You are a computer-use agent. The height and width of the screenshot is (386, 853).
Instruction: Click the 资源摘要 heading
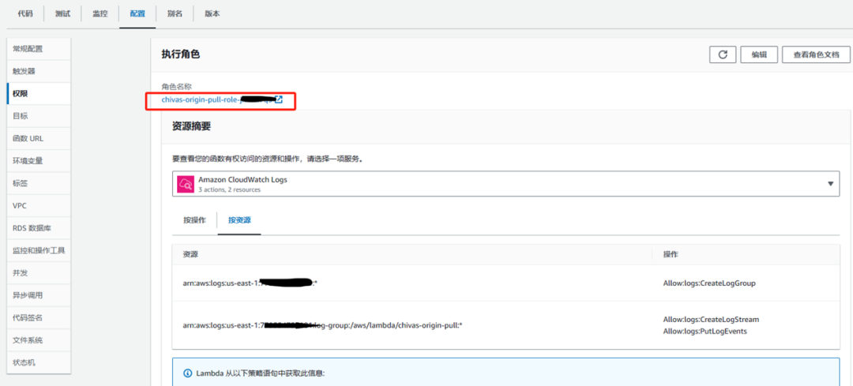[191, 126]
